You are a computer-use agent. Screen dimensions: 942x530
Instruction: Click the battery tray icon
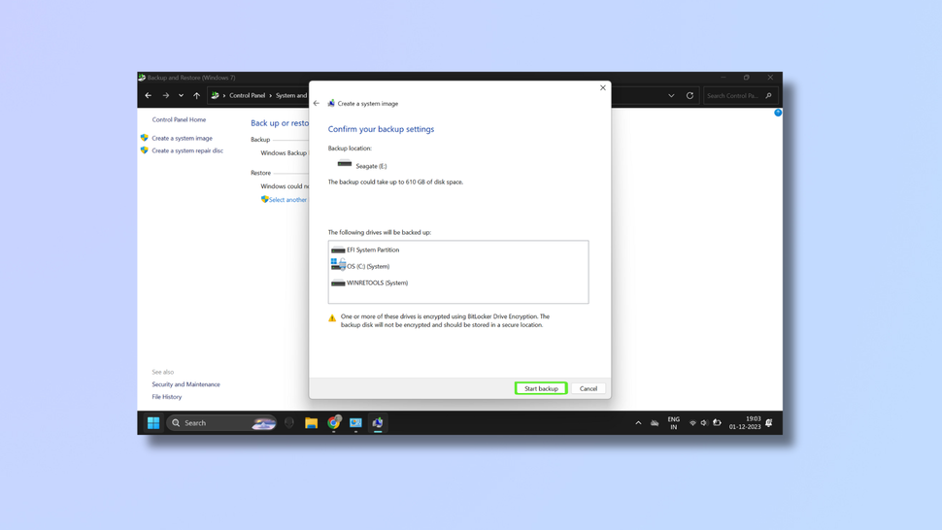(717, 422)
